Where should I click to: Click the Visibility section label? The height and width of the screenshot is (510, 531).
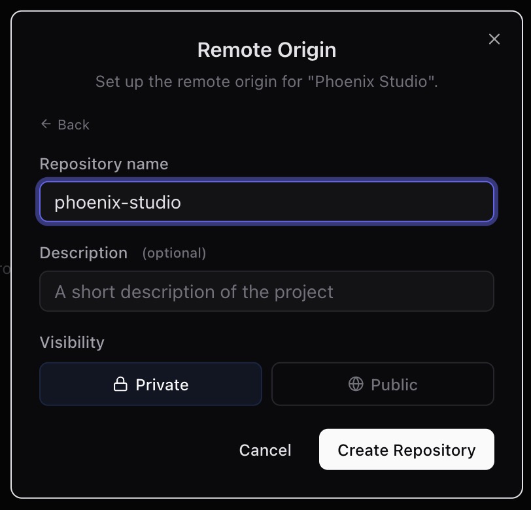[71, 342]
